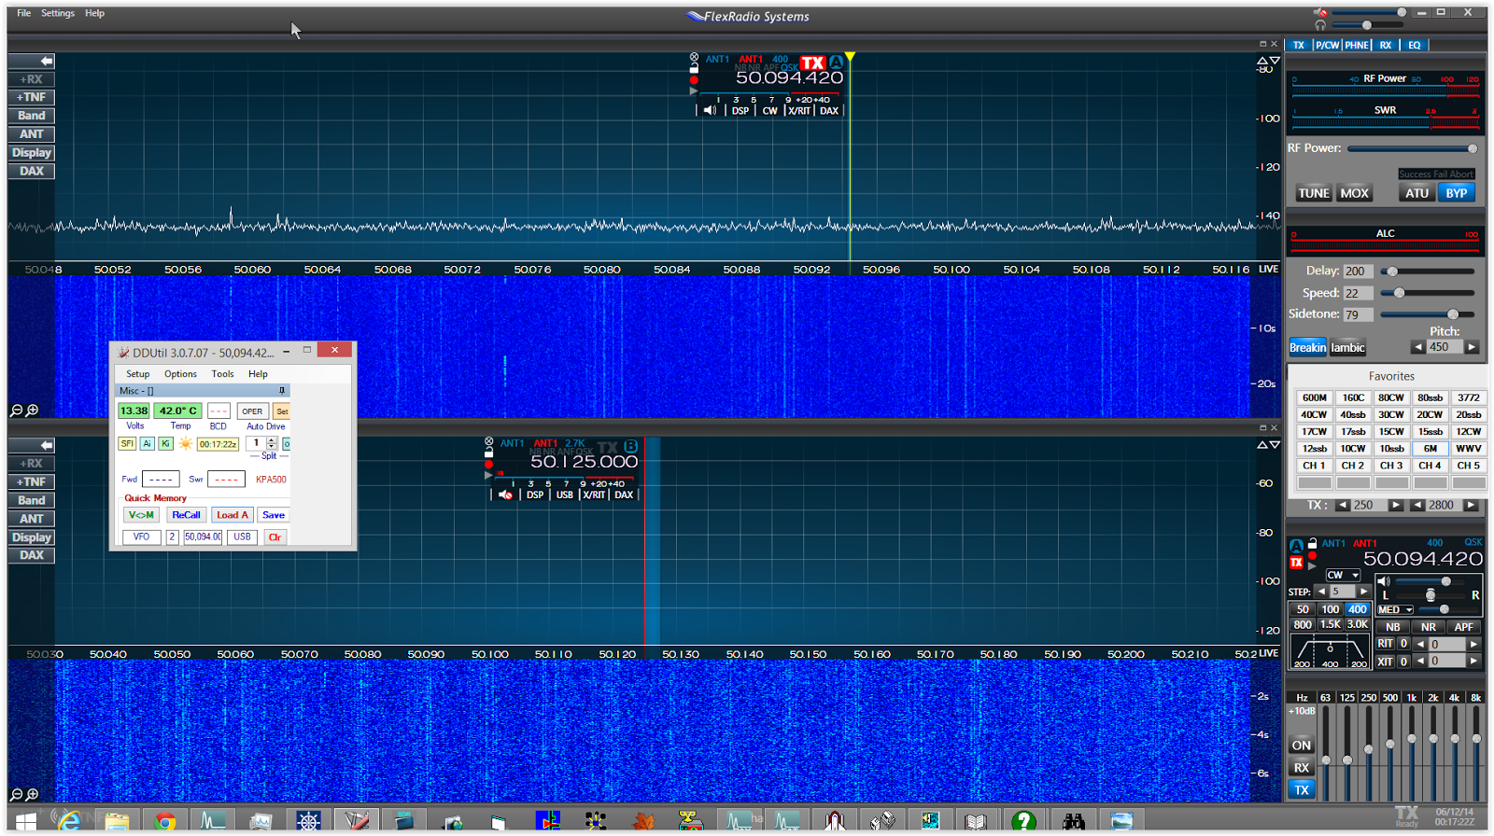Click the TX indicator on slice A flag

813,63
